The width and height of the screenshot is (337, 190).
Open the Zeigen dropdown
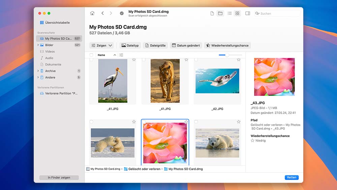point(101,46)
